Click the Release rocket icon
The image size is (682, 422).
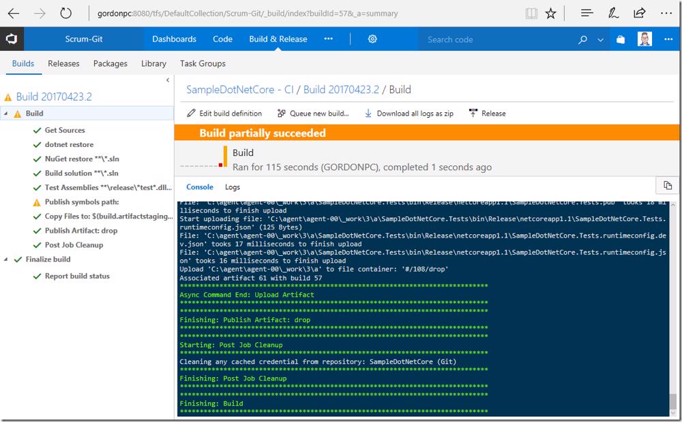click(473, 113)
